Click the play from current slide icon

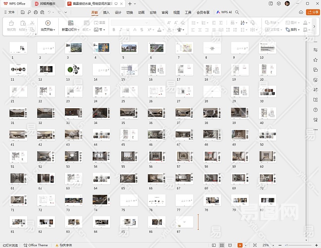pos(48,23)
